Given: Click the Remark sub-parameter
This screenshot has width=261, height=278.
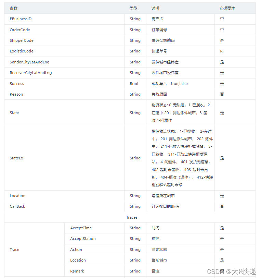Looking at the screenshot, I should pos(77,271).
